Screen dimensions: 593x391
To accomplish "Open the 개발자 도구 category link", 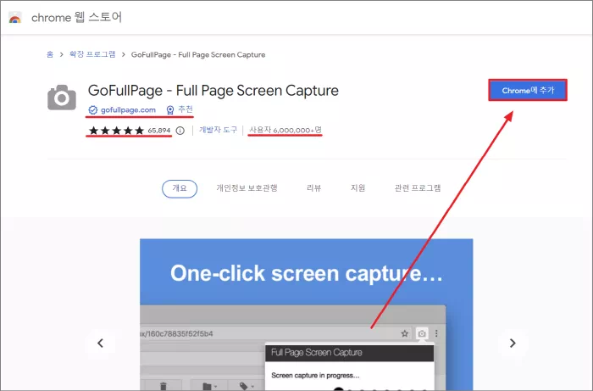I will click(x=219, y=131).
